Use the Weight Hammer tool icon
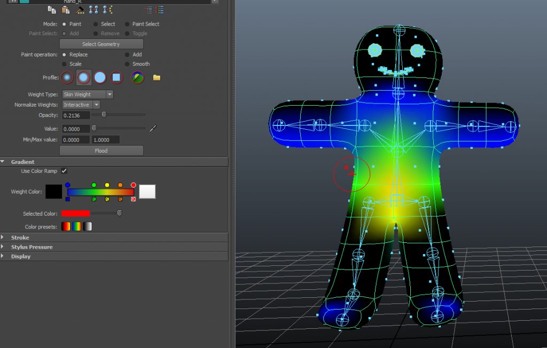This screenshot has width=547, height=348. [80, 10]
